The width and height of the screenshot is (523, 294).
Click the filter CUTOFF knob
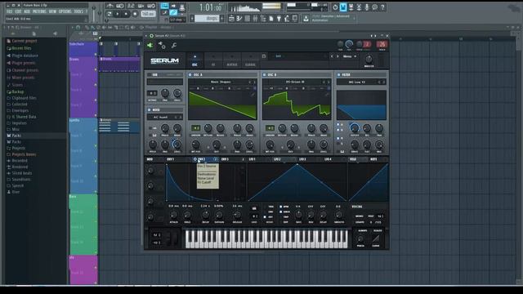point(355,128)
